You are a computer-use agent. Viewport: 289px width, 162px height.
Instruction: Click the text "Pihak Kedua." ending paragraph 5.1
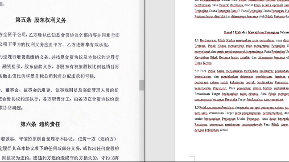pyautogui.click(x=203, y=63)
